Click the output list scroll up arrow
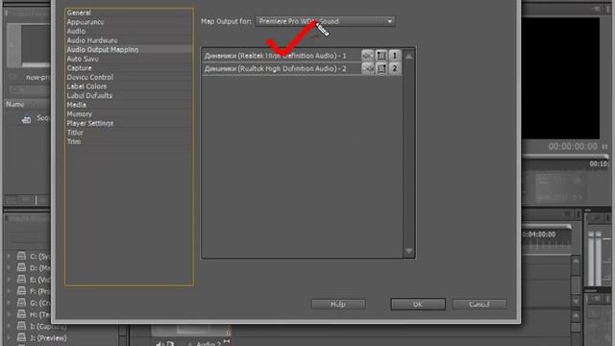 (408, 57)
